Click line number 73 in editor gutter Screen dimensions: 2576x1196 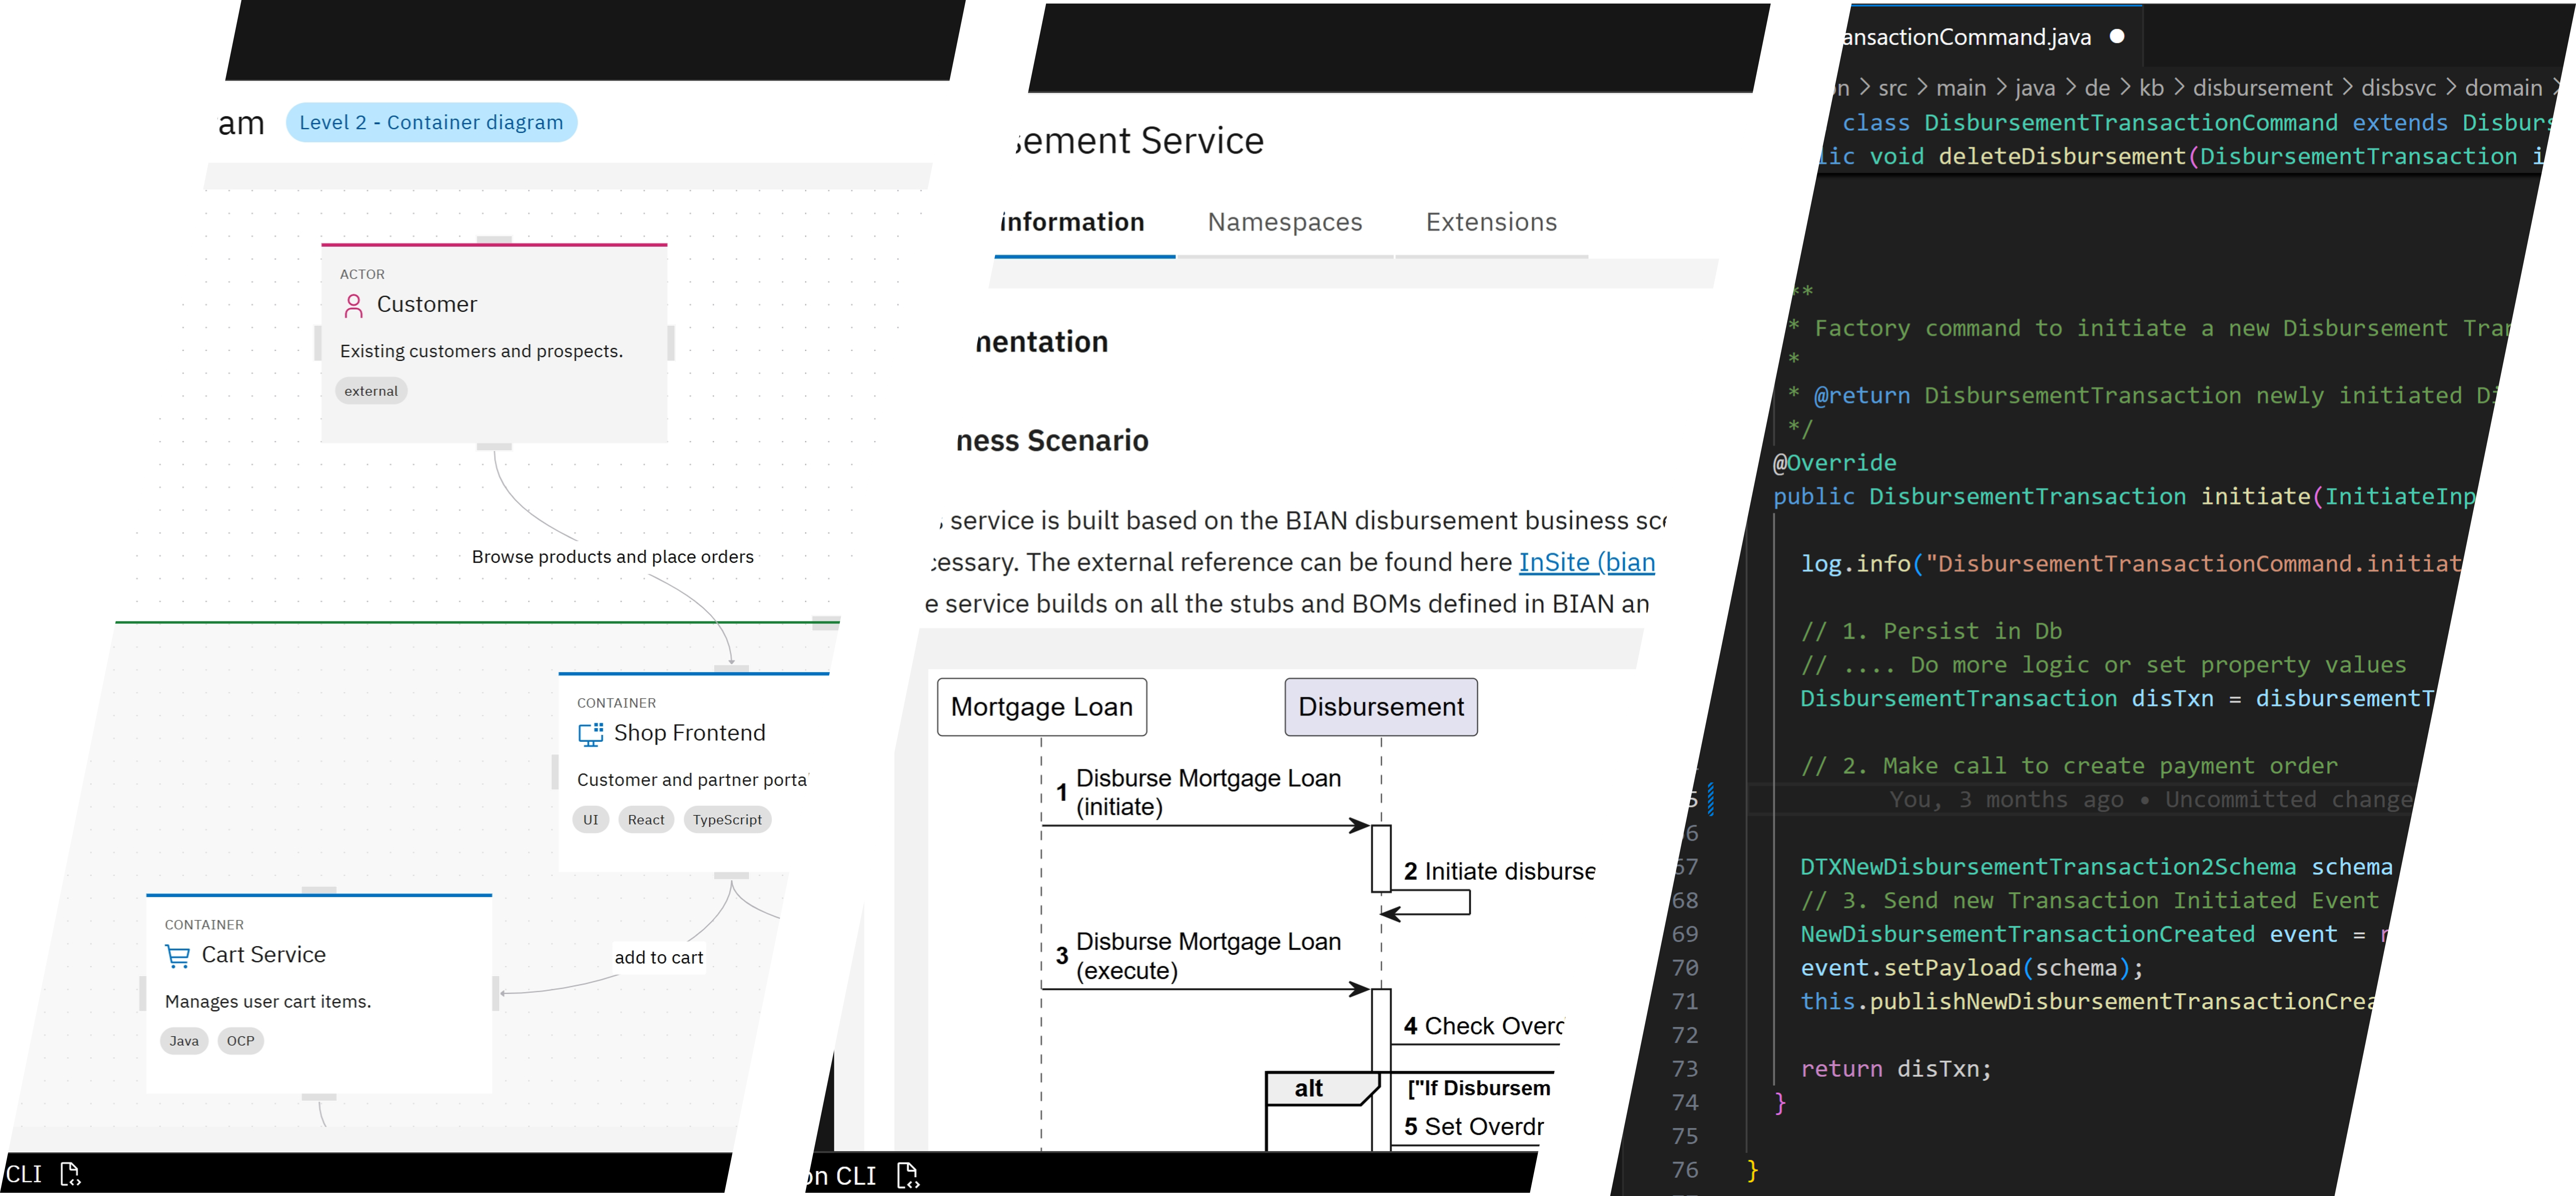pyautogui.click(x=1685, y=1069)
